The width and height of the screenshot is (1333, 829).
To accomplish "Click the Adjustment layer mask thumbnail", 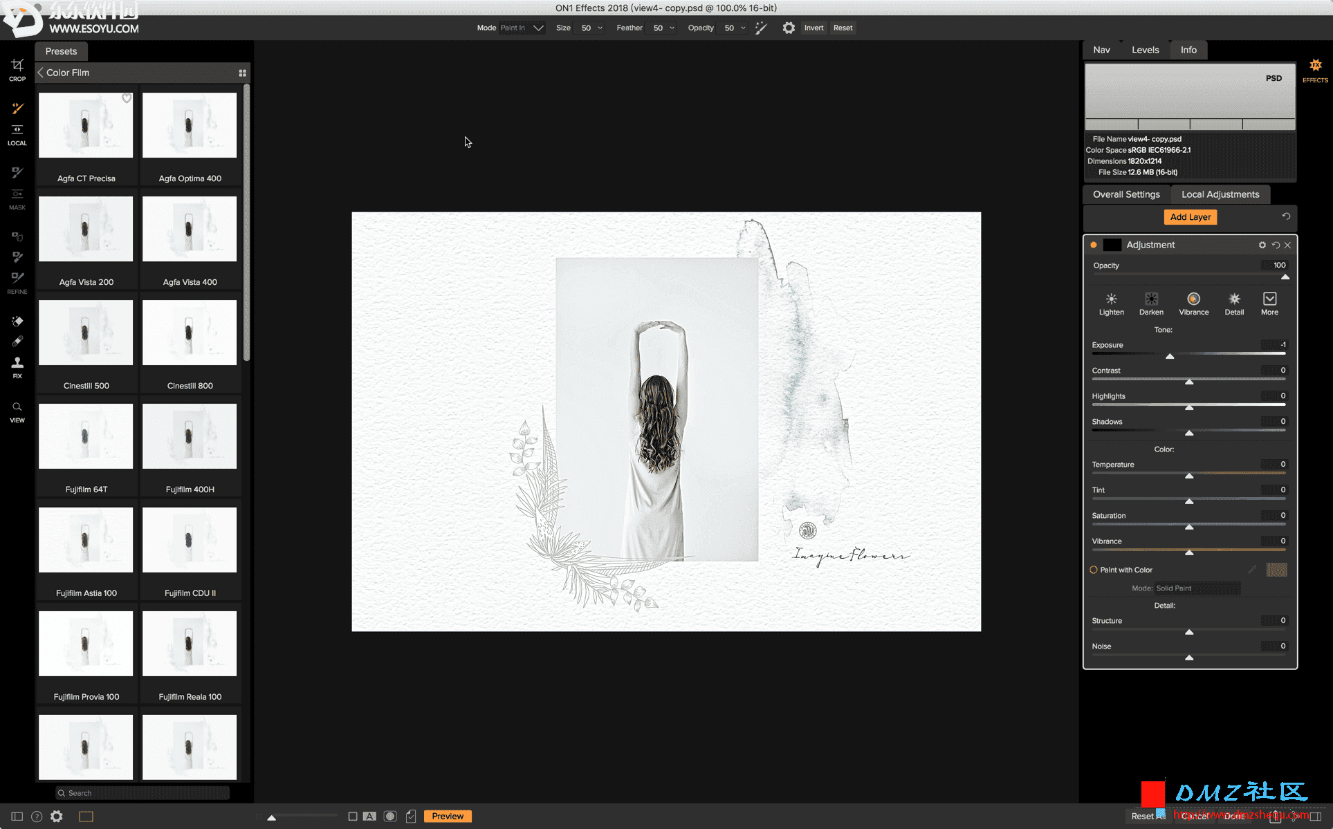I will coord(1112,245).
